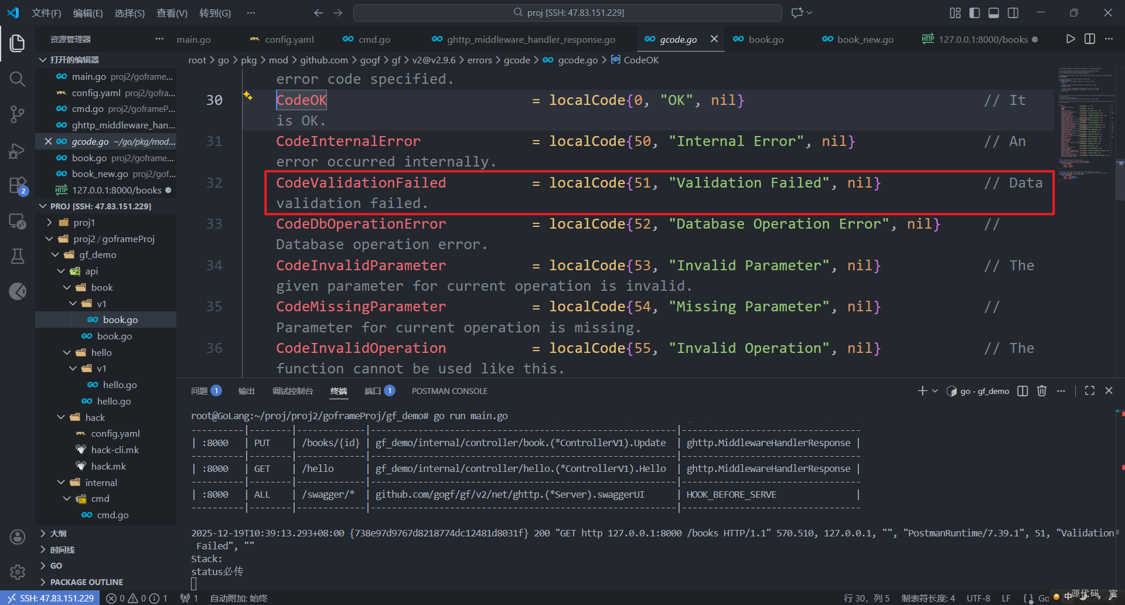Viewport: 1125px width, 605px height.
Task: Go back using navigation arrow
Action: tap(318, 12)
